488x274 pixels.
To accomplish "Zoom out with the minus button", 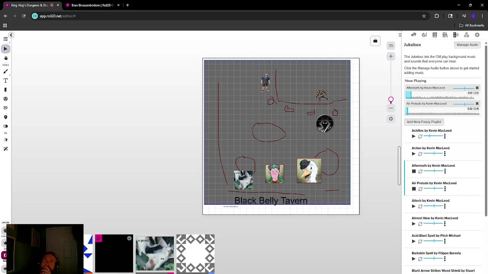I will tap(391, 108).
